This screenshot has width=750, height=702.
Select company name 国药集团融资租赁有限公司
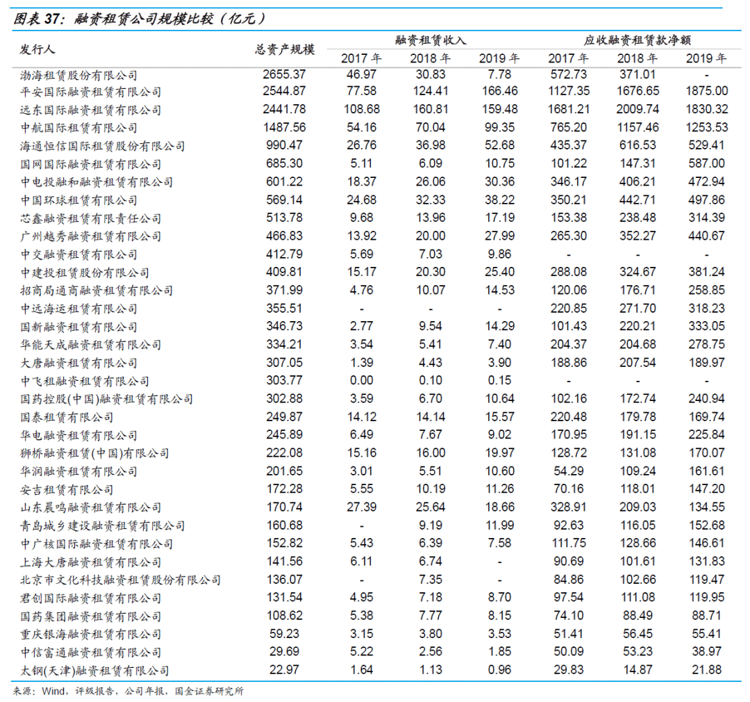coord(90,617)
